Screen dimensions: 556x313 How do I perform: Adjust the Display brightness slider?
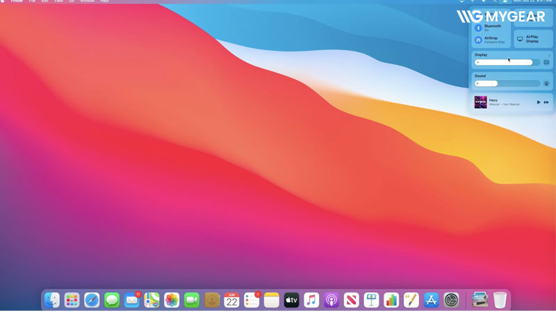507,63
